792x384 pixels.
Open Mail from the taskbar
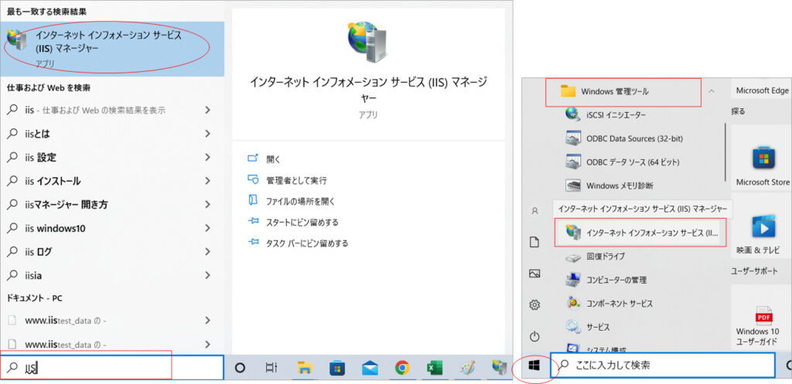coord(370,368)
